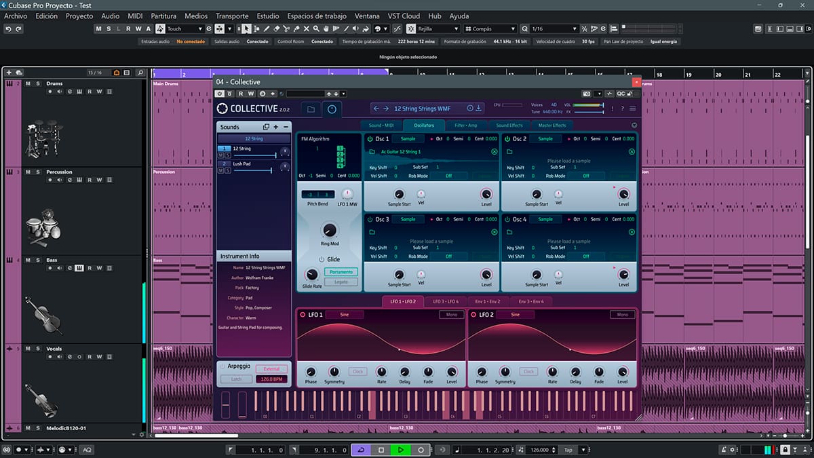Toggle Osc 1 power button

tap(370, 139)
